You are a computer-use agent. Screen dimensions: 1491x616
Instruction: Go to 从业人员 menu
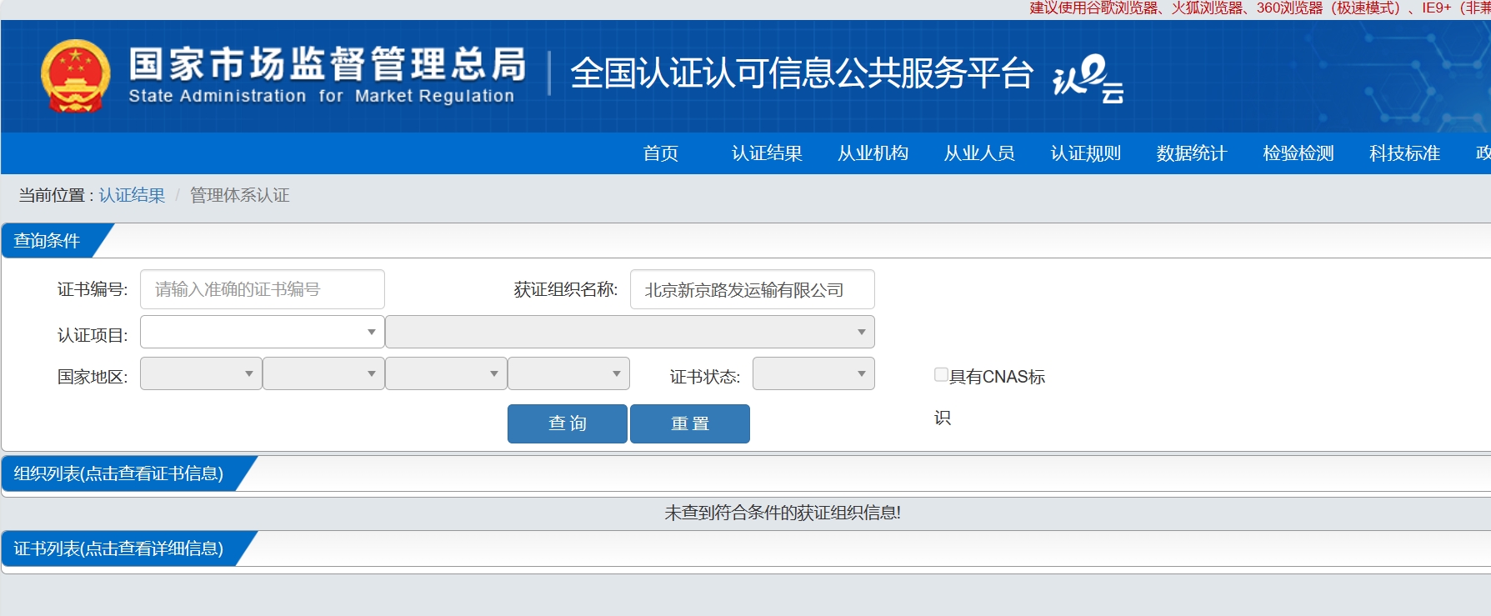979,153
